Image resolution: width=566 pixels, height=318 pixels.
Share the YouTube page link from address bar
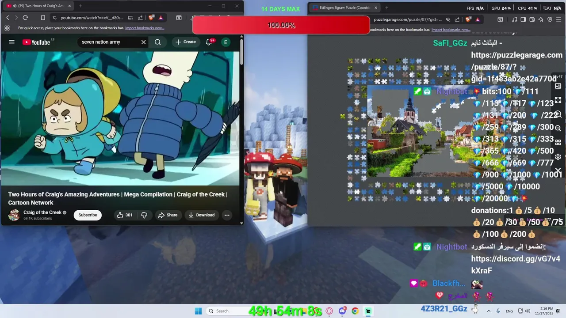tap(140, 18)
